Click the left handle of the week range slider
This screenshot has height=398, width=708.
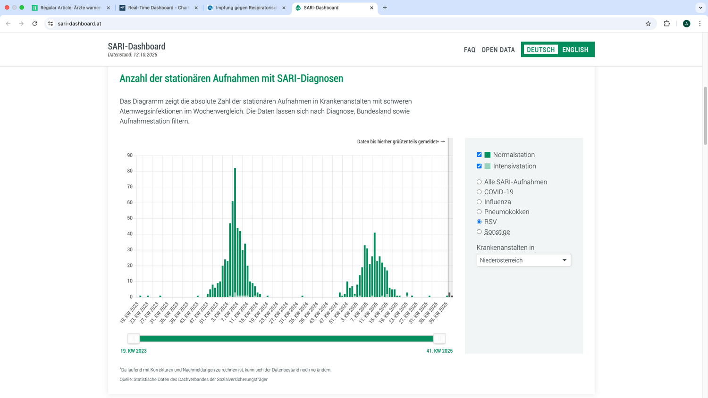click(x=134, y=338)
